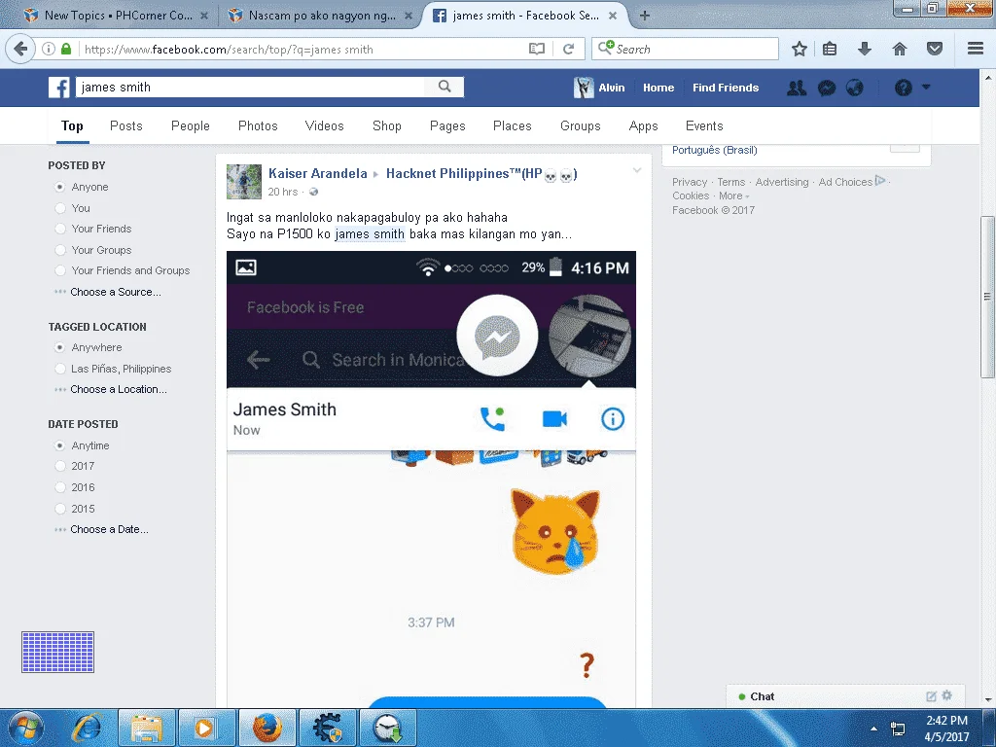
Task: Click the Firefox back button
Action: [x=20, y=49]
